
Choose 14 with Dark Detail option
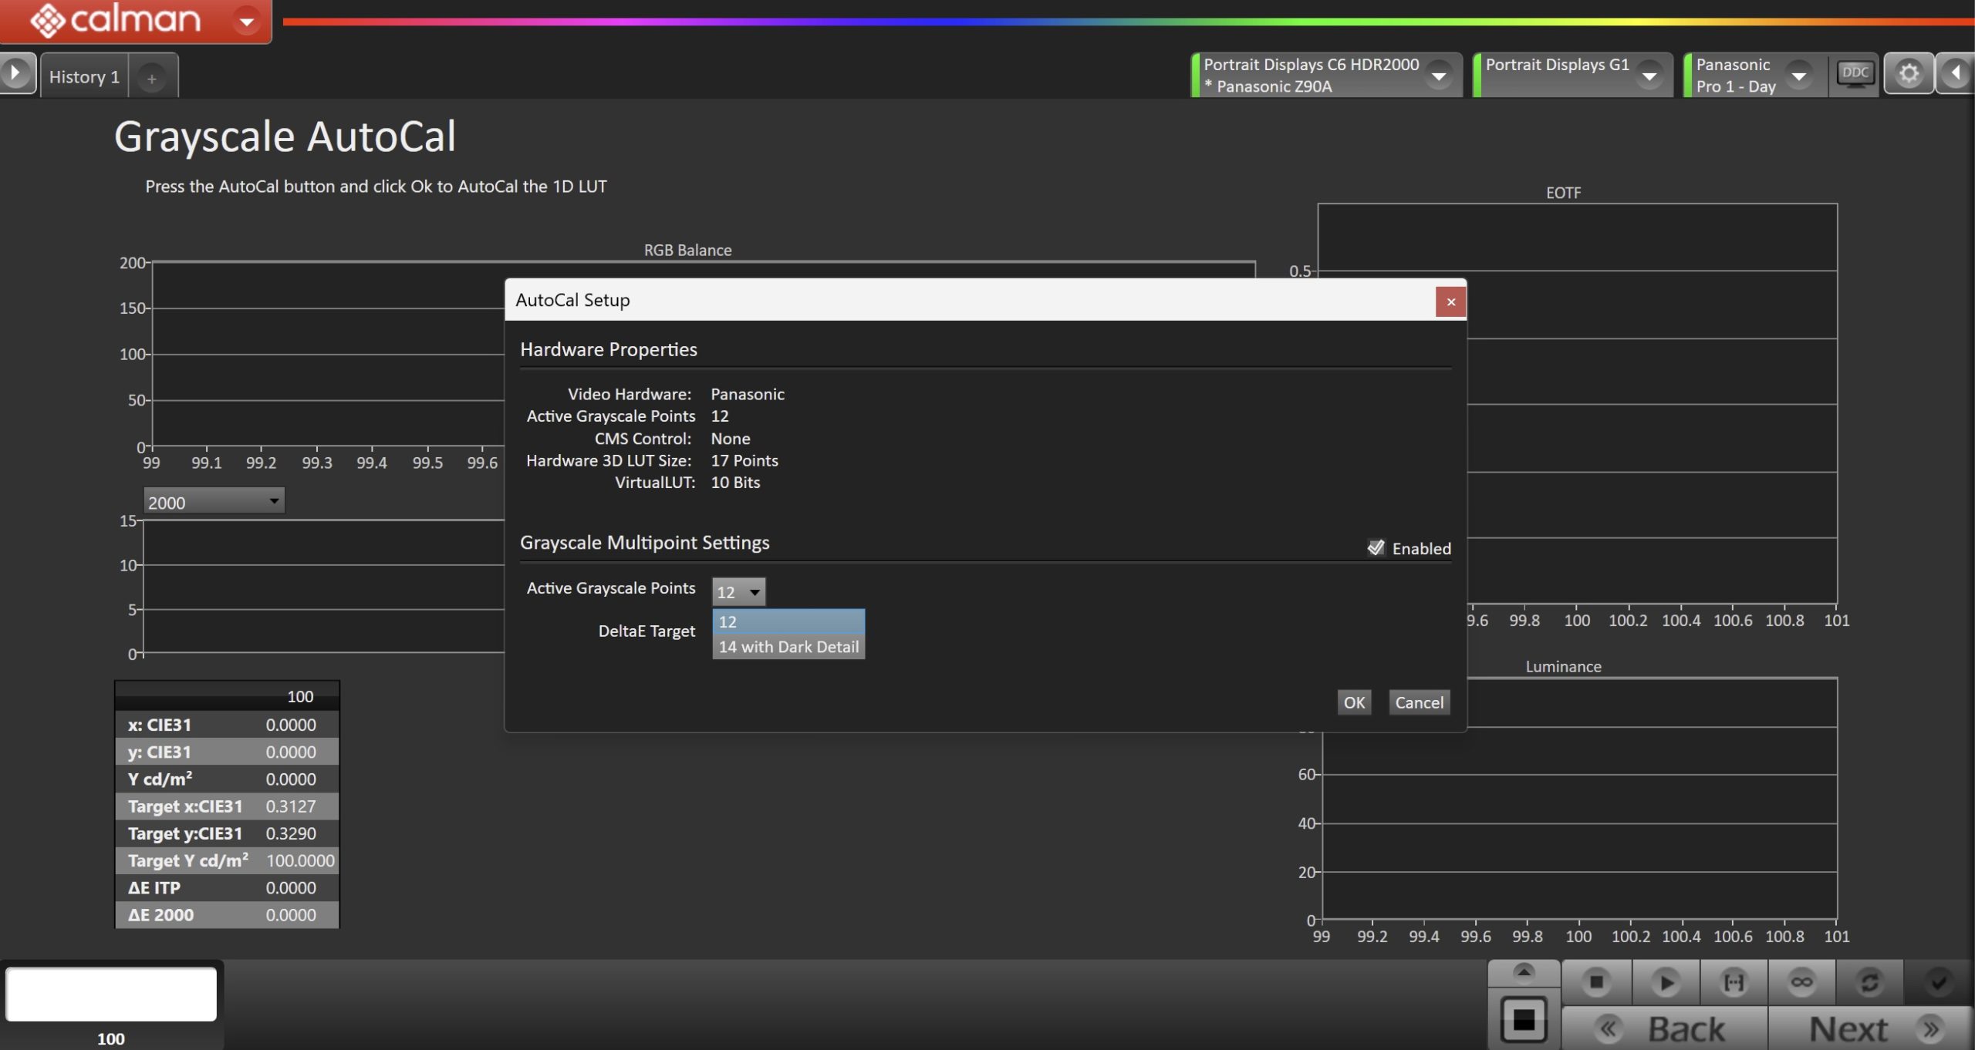788,646
